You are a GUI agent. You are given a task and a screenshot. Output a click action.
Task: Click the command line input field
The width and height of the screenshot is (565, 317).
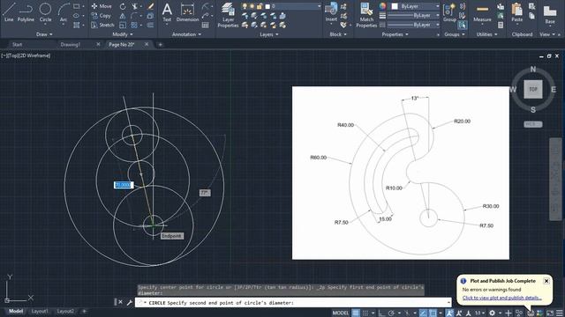pyautogui.click(x=293, y=303)
